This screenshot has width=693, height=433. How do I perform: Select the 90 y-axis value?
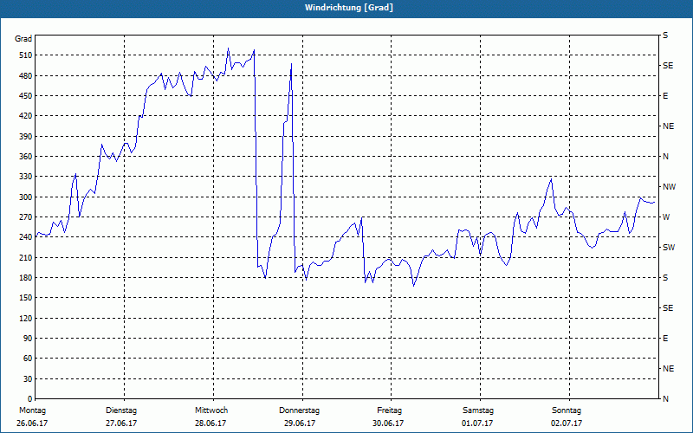pos(29,339)
